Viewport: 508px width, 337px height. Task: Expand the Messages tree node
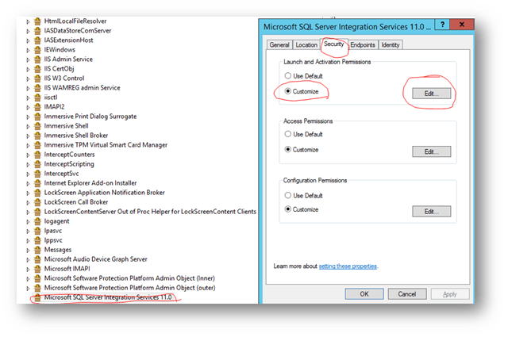[x=29, y=249]
